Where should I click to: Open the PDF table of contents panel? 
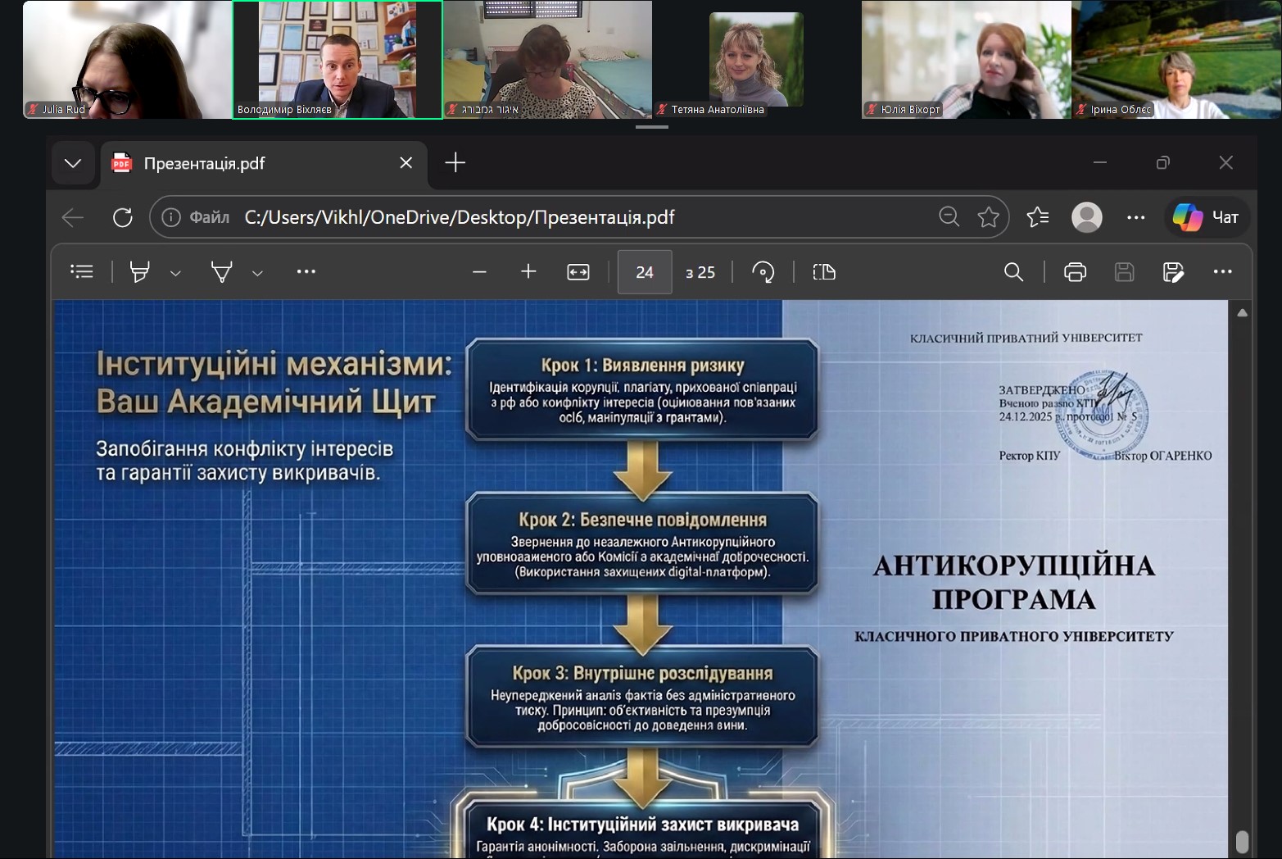coord(82,271)
